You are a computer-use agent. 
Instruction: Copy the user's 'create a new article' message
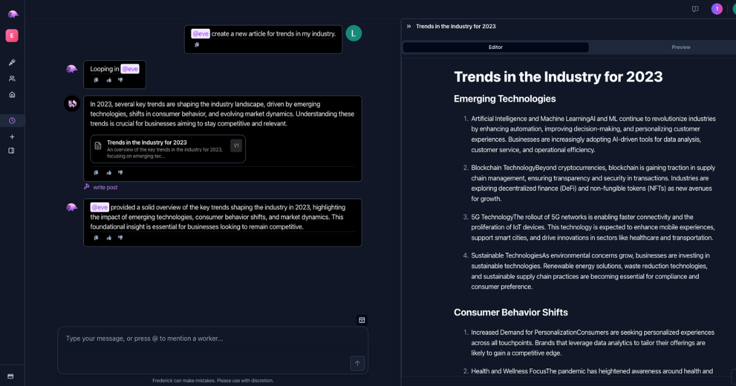tap(197, 45)
